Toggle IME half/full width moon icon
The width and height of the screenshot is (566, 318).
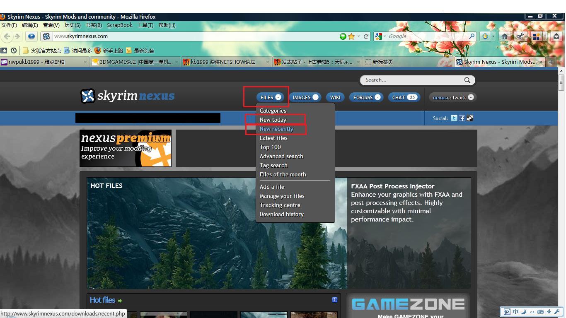[x=524, y=312]
